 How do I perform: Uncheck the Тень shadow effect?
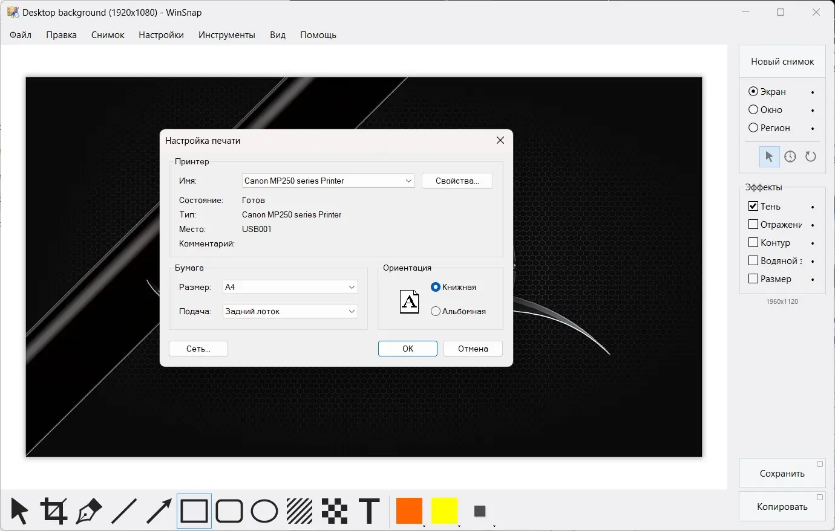click(x=753, y=206)
